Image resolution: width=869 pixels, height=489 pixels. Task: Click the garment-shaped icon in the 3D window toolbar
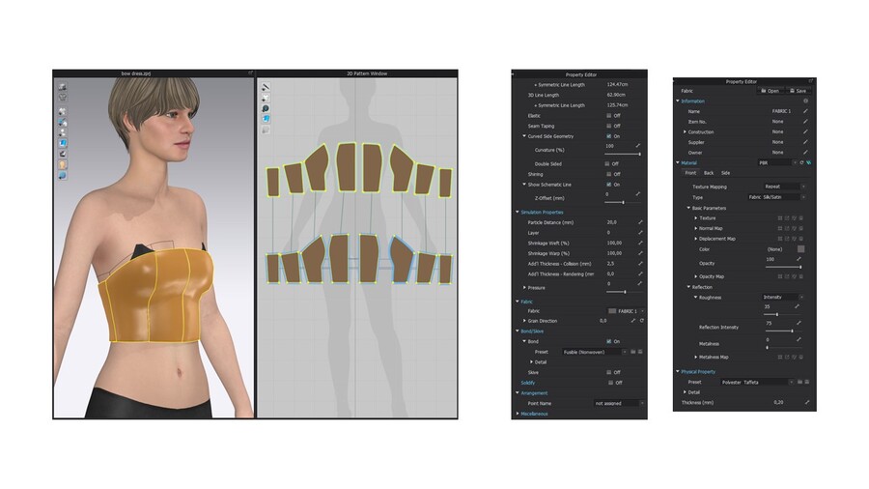point(63,98)
